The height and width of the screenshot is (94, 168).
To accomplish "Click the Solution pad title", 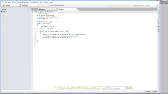I will pos(4,9).
